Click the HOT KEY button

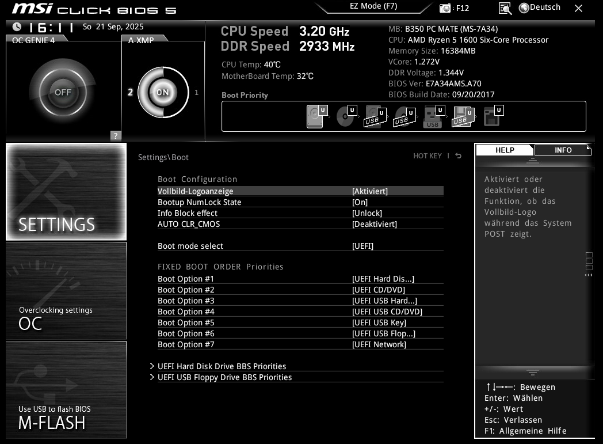pos(428,156)
